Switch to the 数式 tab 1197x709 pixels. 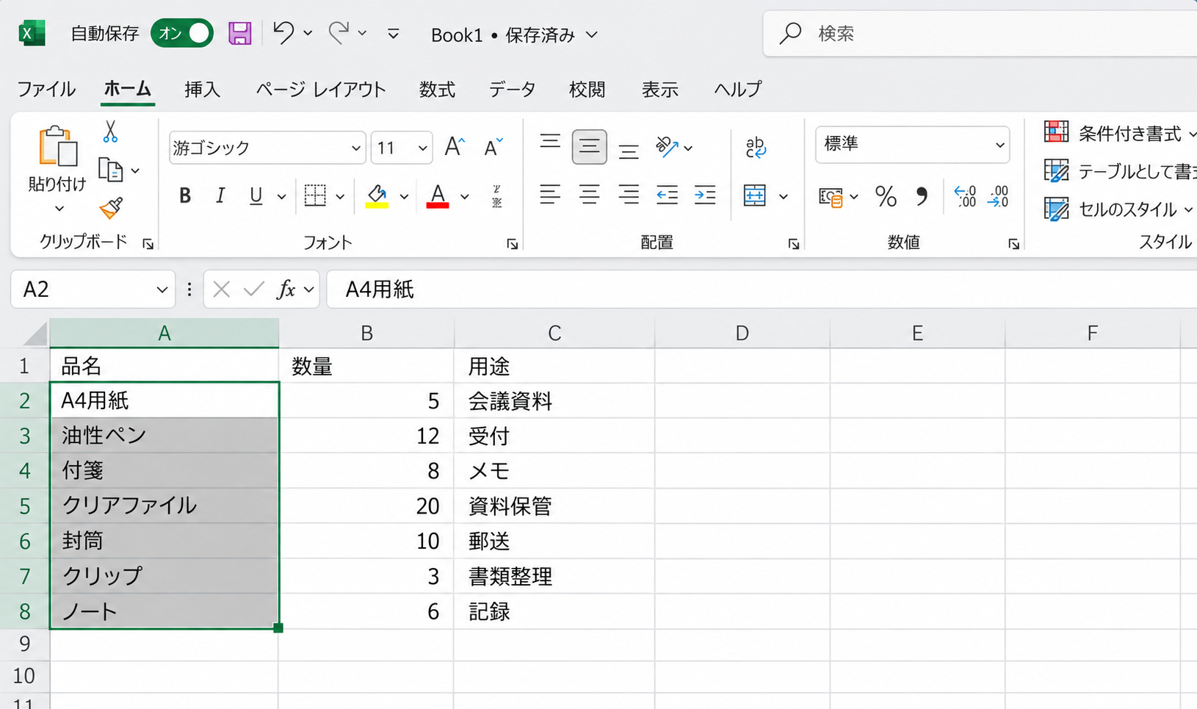[438, 90]
